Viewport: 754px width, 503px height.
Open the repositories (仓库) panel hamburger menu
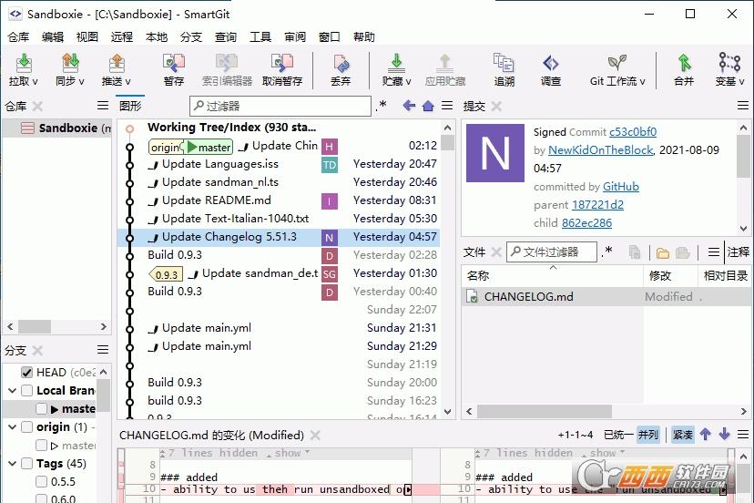tap(103, 106)
